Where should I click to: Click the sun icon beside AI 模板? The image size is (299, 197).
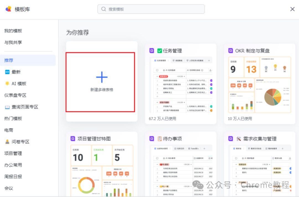click(x=7, y=84)
